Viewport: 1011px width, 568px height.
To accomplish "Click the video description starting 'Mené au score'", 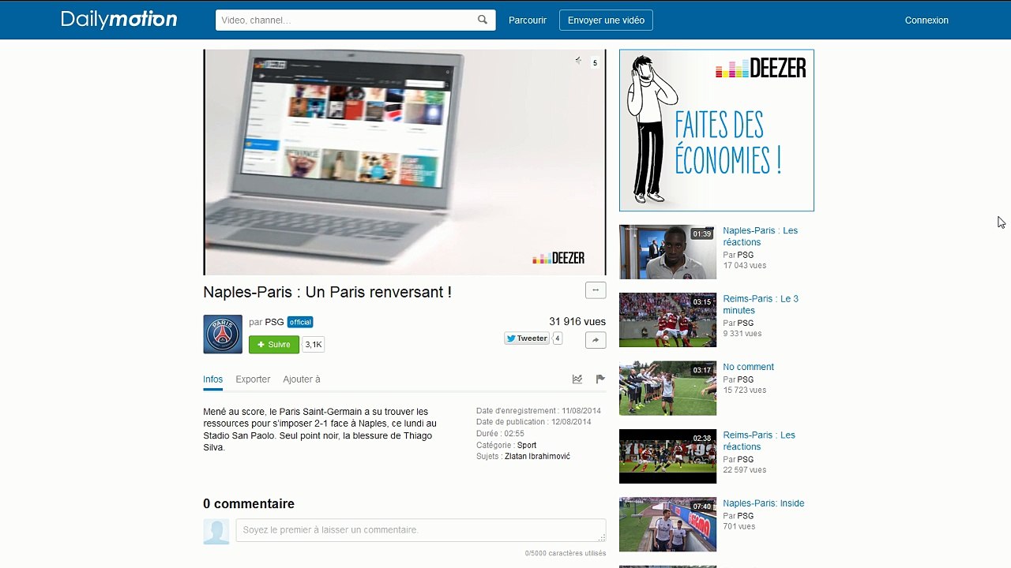I will click(320, 430).
